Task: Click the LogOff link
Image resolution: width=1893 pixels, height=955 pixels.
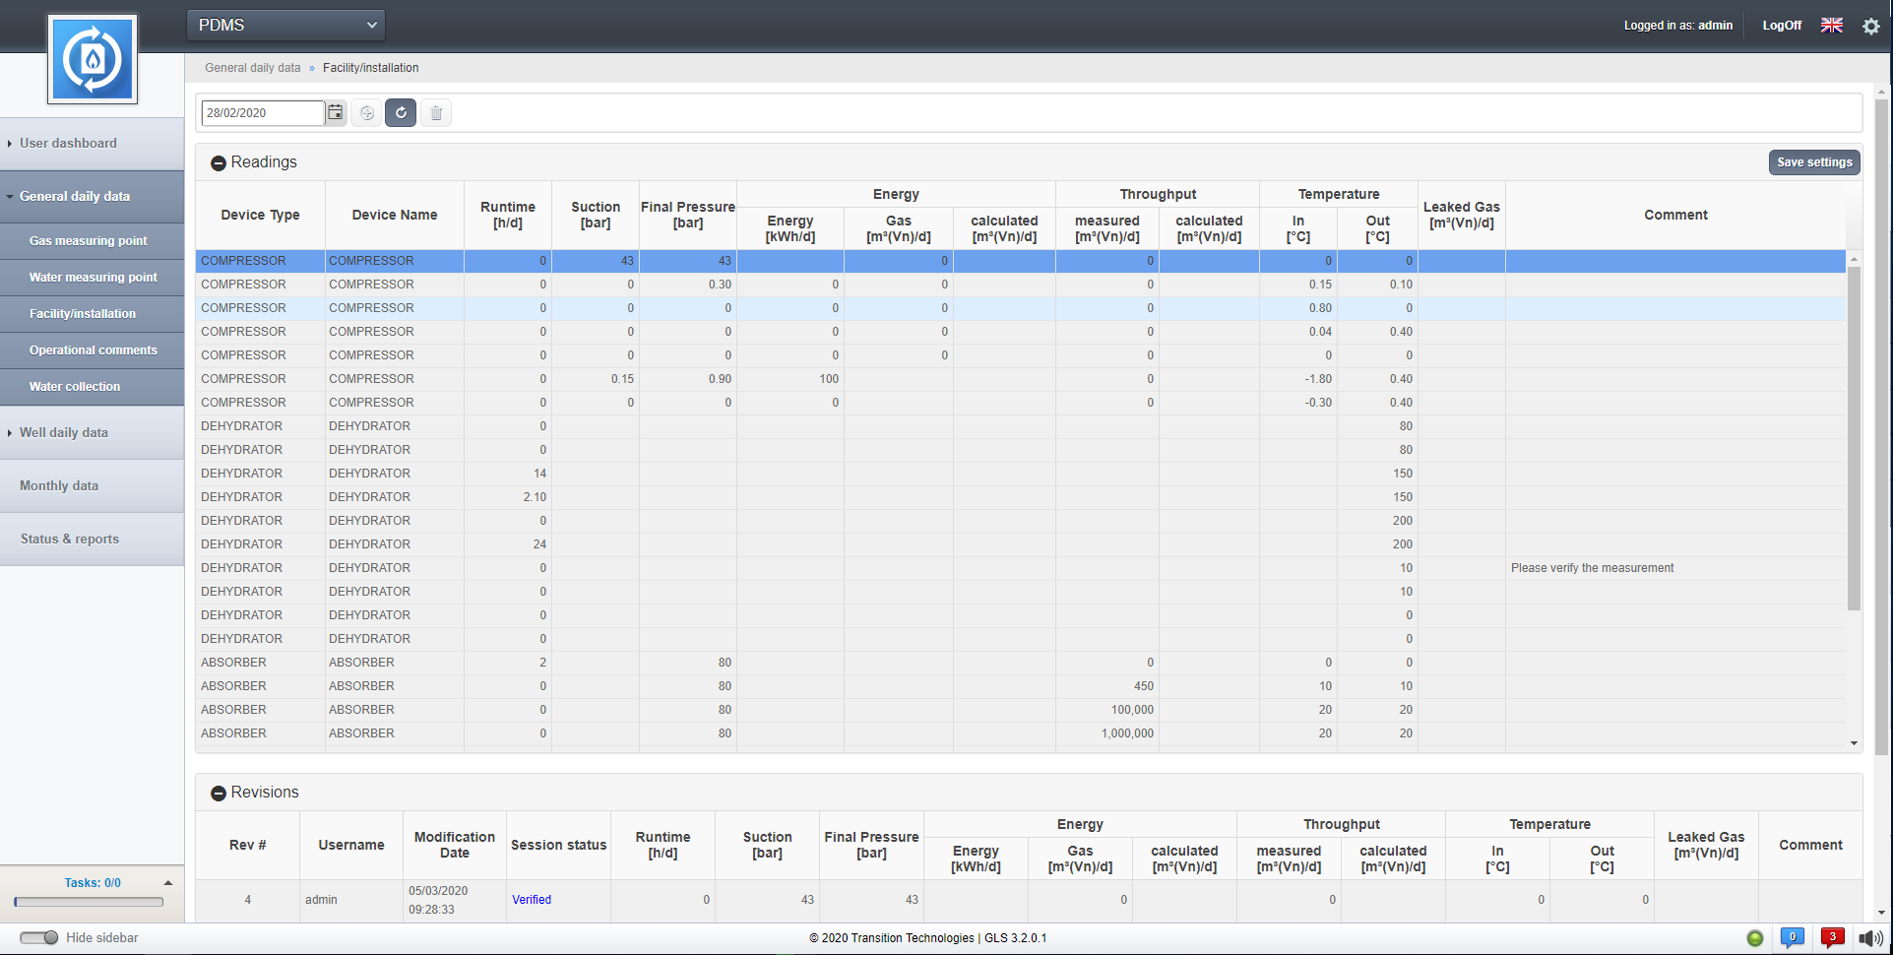Action: pyautogui.click(x=1781, y=26)
